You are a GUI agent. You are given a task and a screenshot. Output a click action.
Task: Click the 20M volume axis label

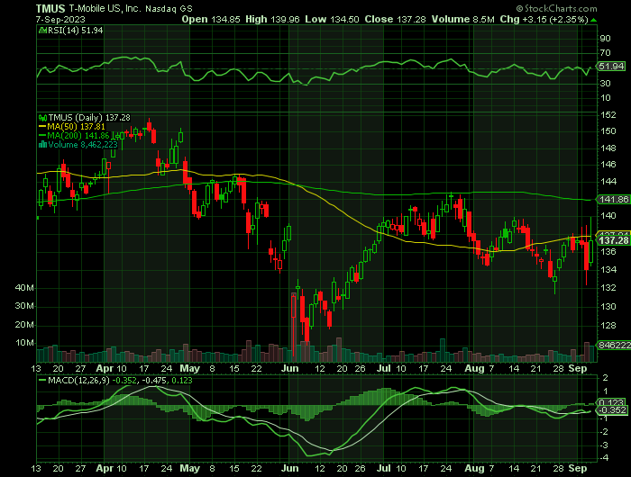24,325
